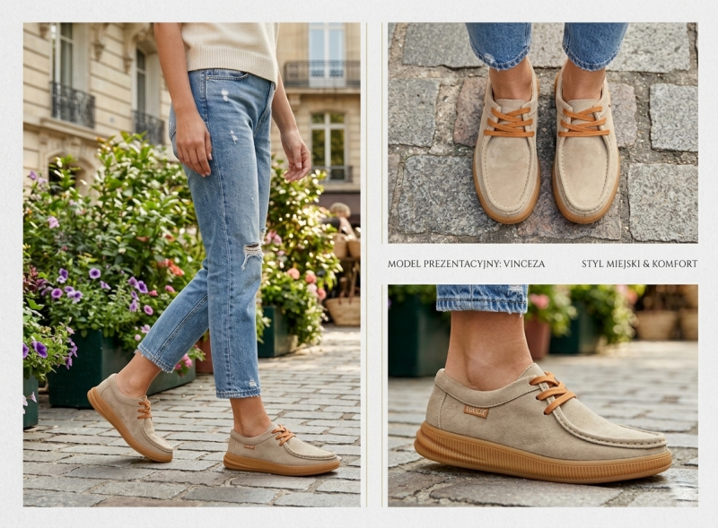Click the front shoe in the walking photo
The width and height of the screenshot is (718, 528).
tap(280, 451)
